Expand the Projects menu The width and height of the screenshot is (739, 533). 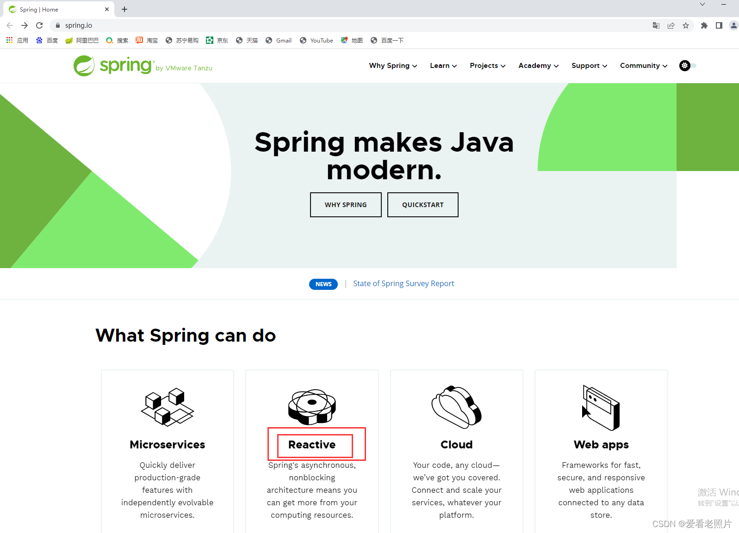tap(487, 66)
